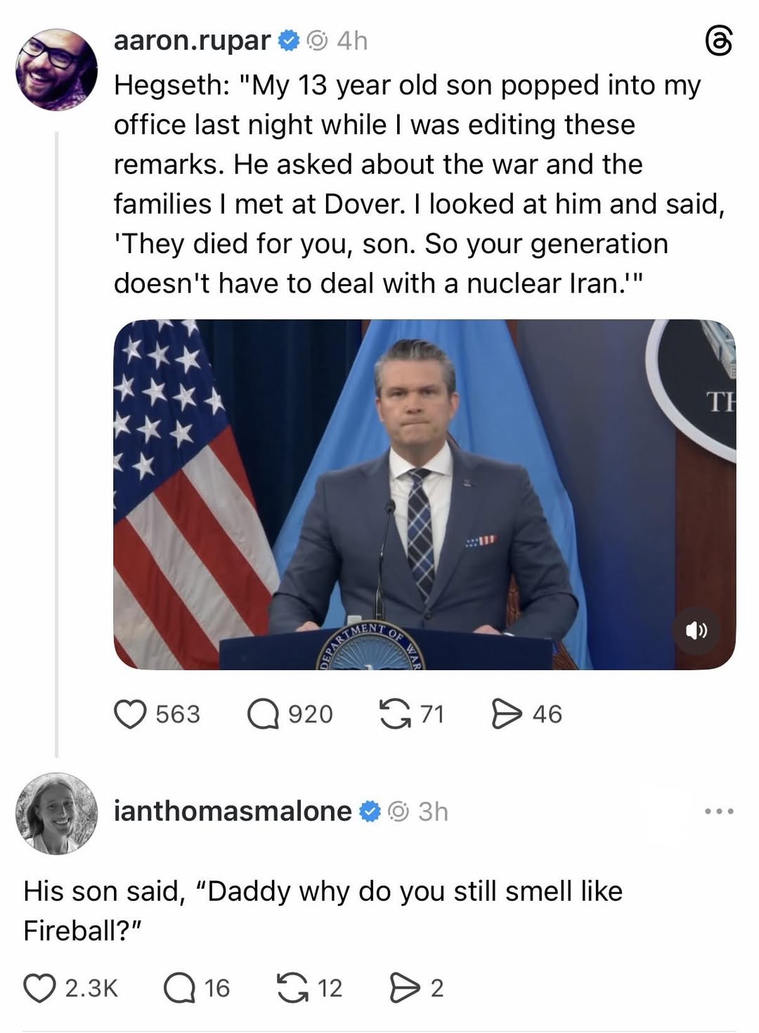Share aaron.rupar's post via send icon
Viewport: 759px width, 1033px height.
pos(506,714)
